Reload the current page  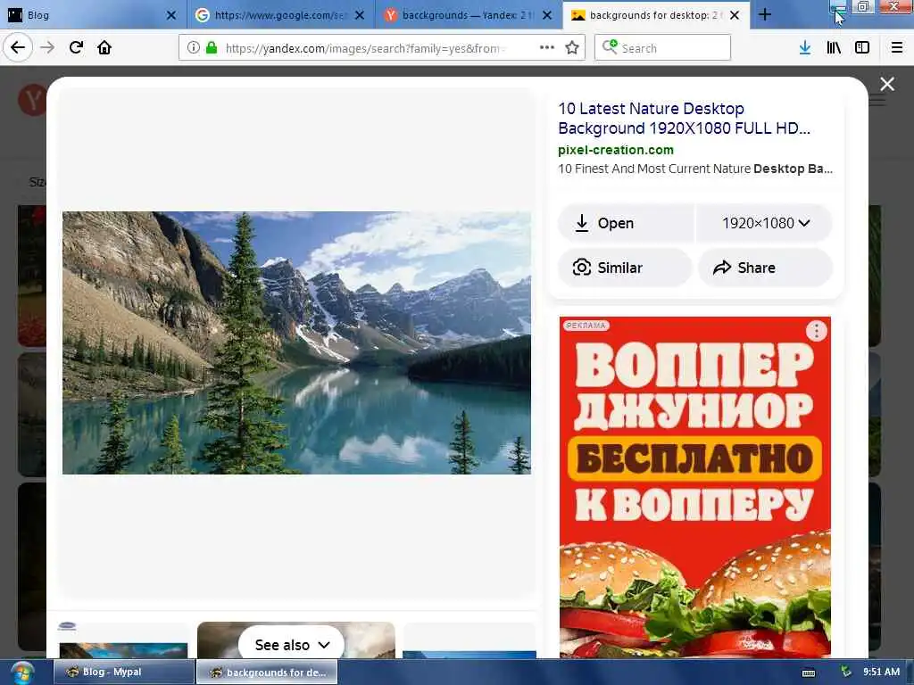coord(77,47)
